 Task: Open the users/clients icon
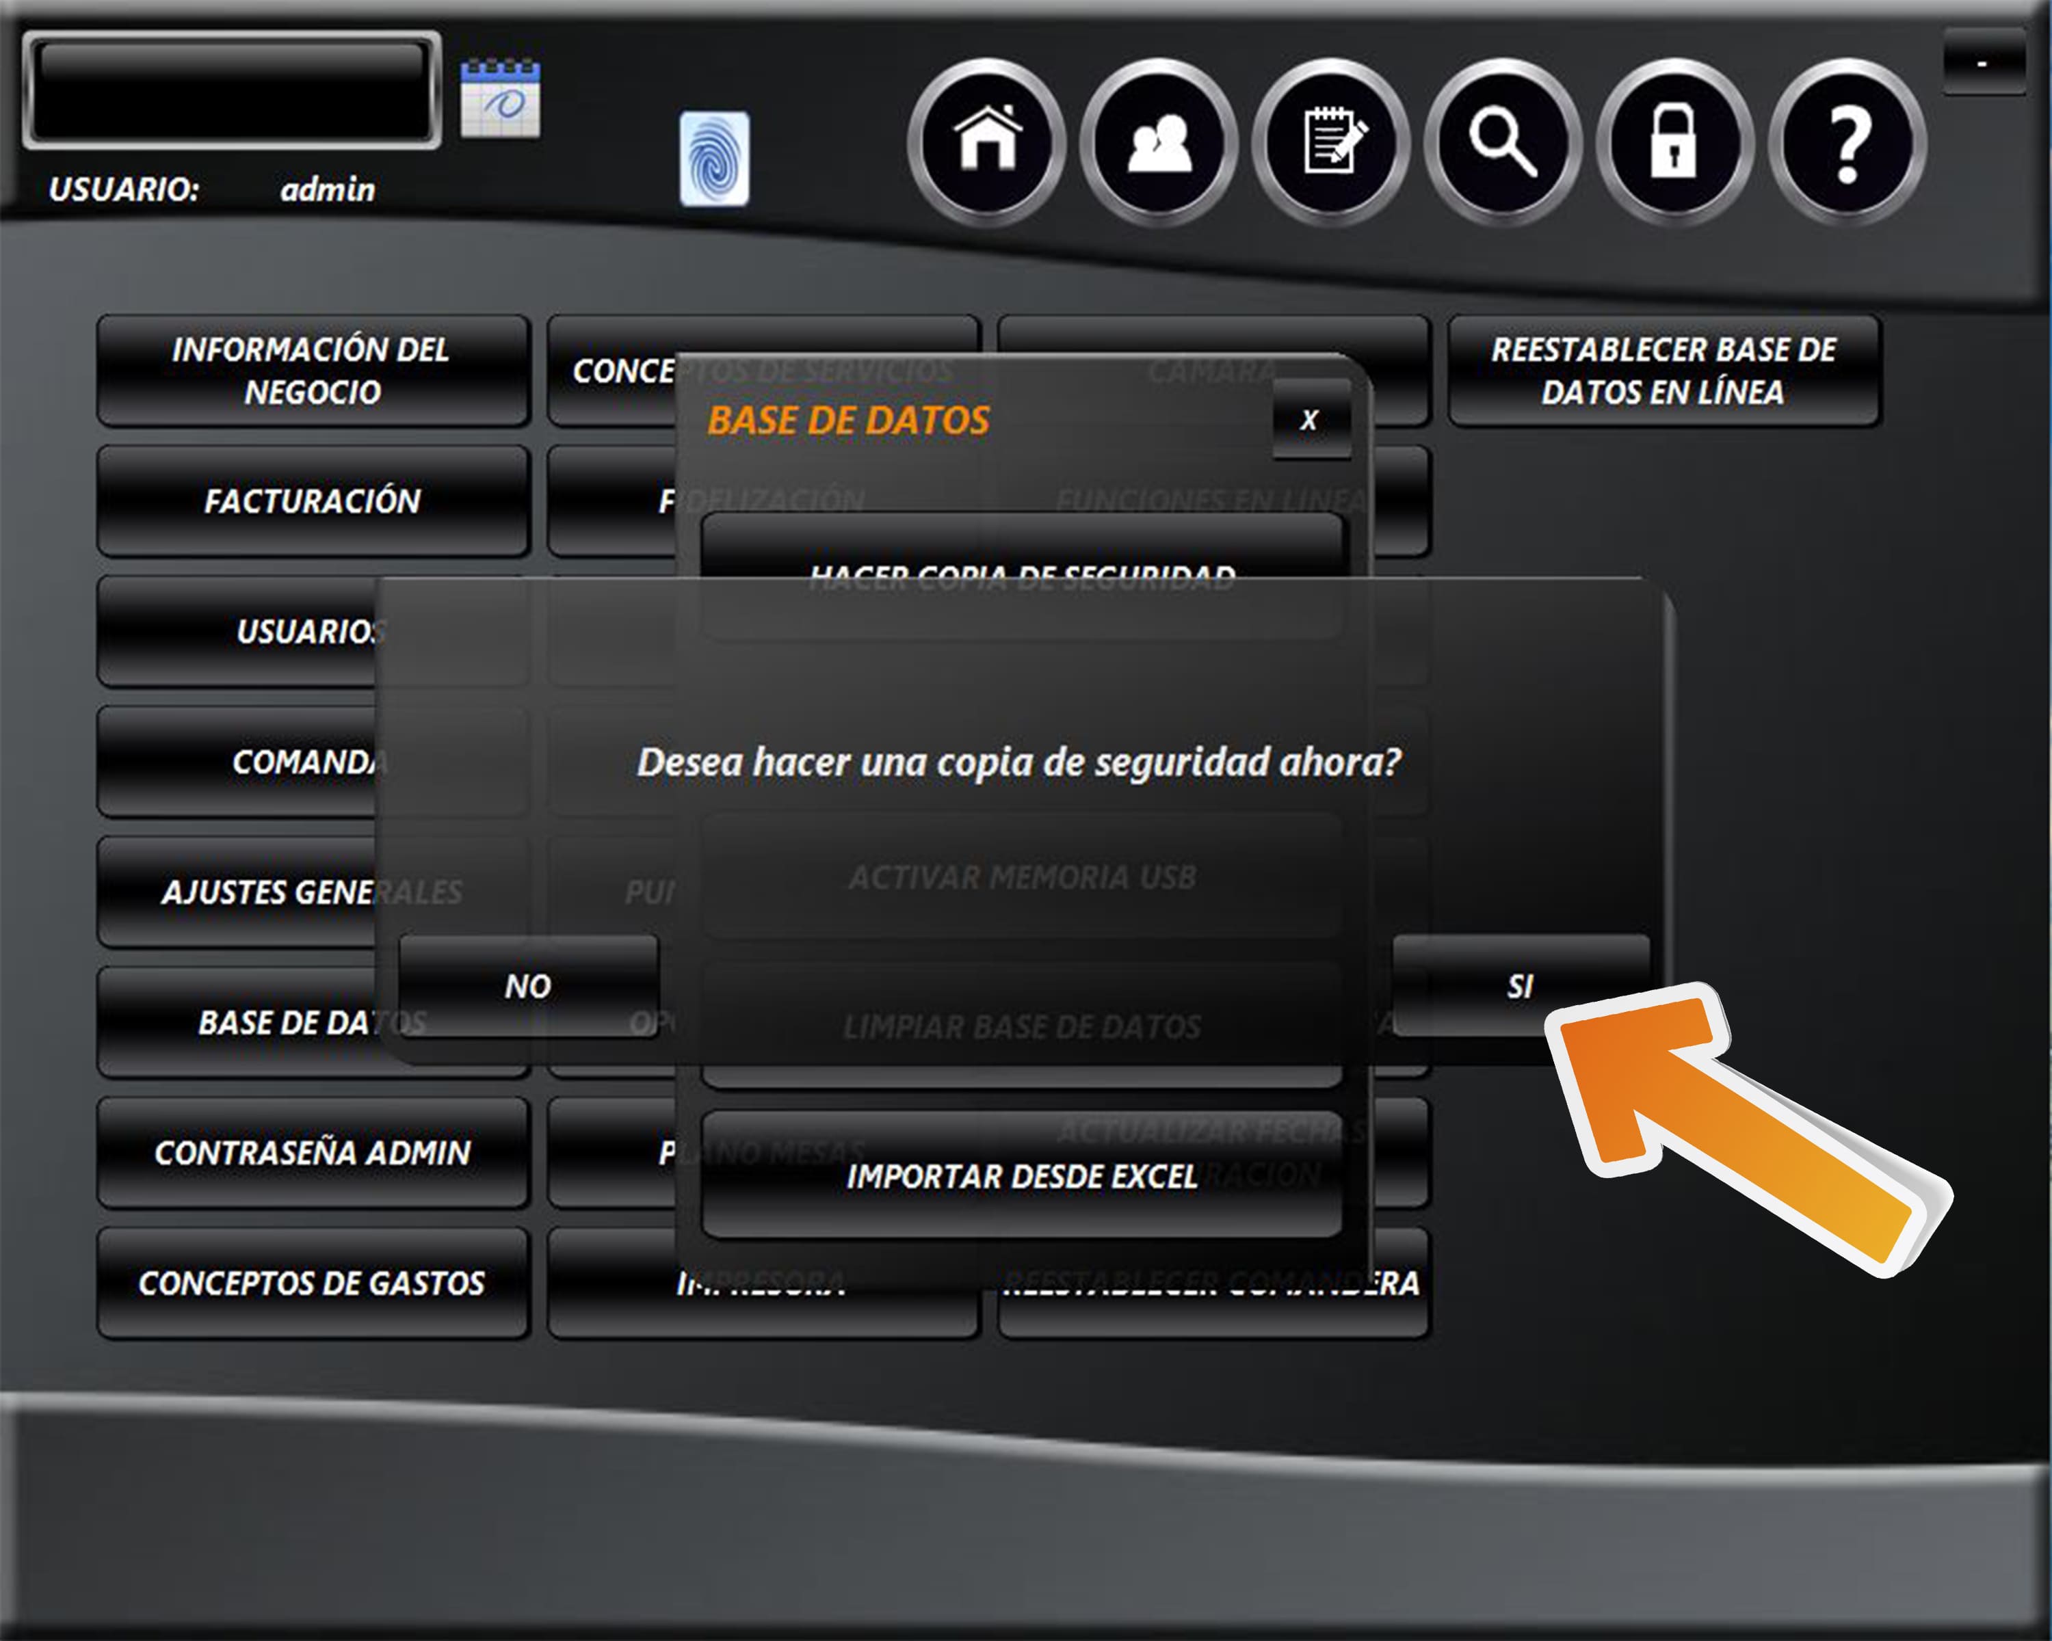1158,142
